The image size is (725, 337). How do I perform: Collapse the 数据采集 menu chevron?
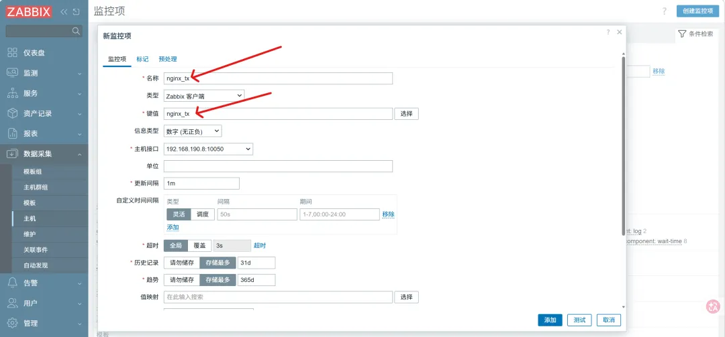point(79,154)
